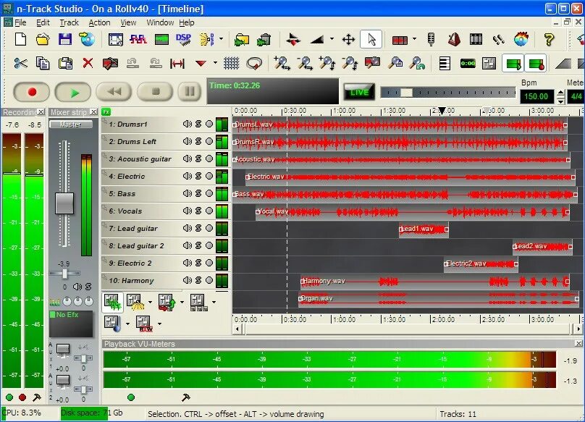
Task: Open dropdown next to mixer icon with blue ball
Action: coord(127,324)
